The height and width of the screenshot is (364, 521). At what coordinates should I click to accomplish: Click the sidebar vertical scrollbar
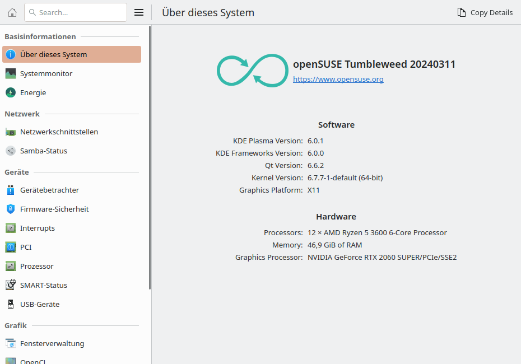pos(150,158)
